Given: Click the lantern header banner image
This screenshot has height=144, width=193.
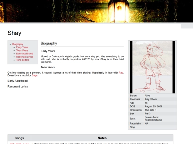Looking at the screenshot, I should (x=96, y=11).
